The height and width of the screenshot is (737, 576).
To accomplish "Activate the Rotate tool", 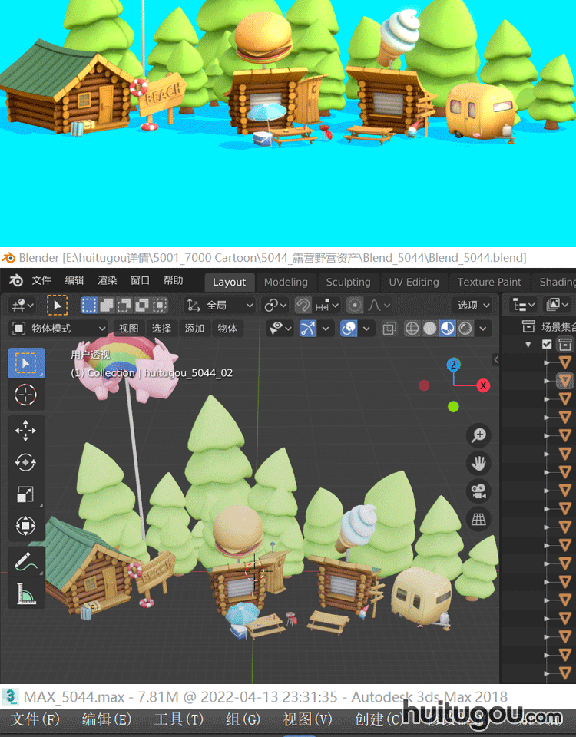I will (26, 463).
